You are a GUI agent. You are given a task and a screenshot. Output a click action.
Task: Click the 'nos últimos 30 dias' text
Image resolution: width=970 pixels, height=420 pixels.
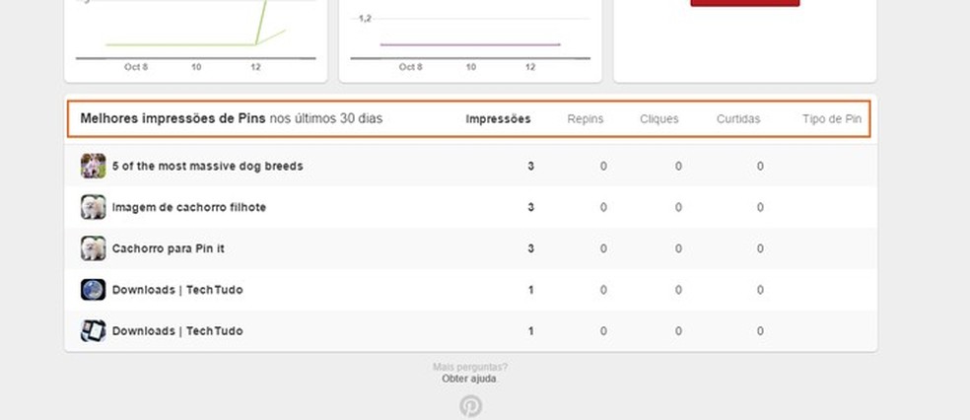click(326, 118)
